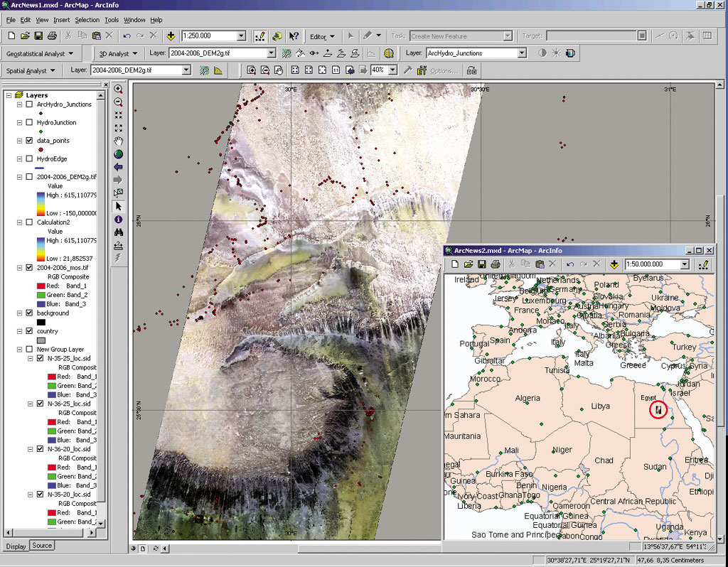This screenshot has height=567, width=728.
Task: Uncheck the data_points layer
Action: [29, 141]
